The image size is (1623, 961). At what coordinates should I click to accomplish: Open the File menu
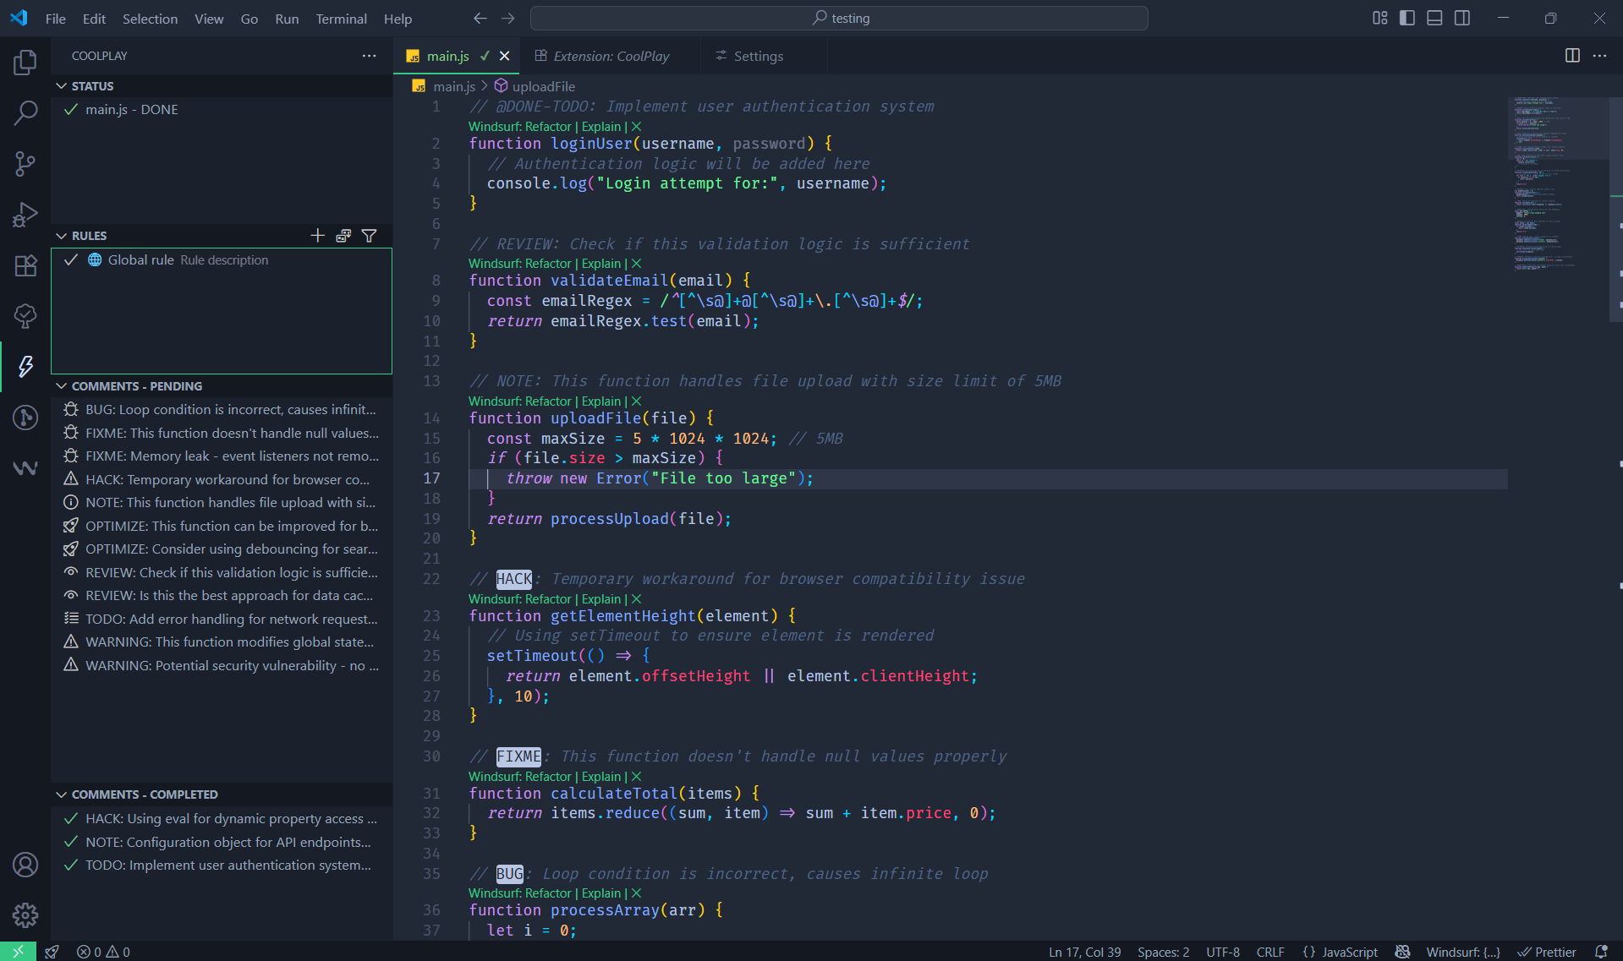point(56,18)
